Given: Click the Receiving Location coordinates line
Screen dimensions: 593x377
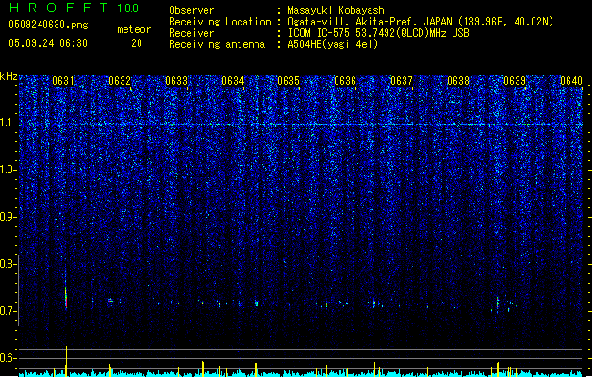Looking at the screenshot, I should 420,22.
